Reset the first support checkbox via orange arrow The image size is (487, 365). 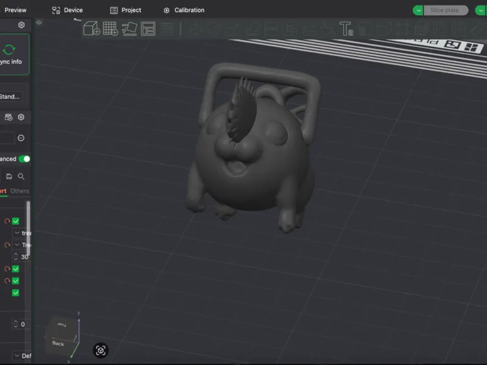pos(7,221)
